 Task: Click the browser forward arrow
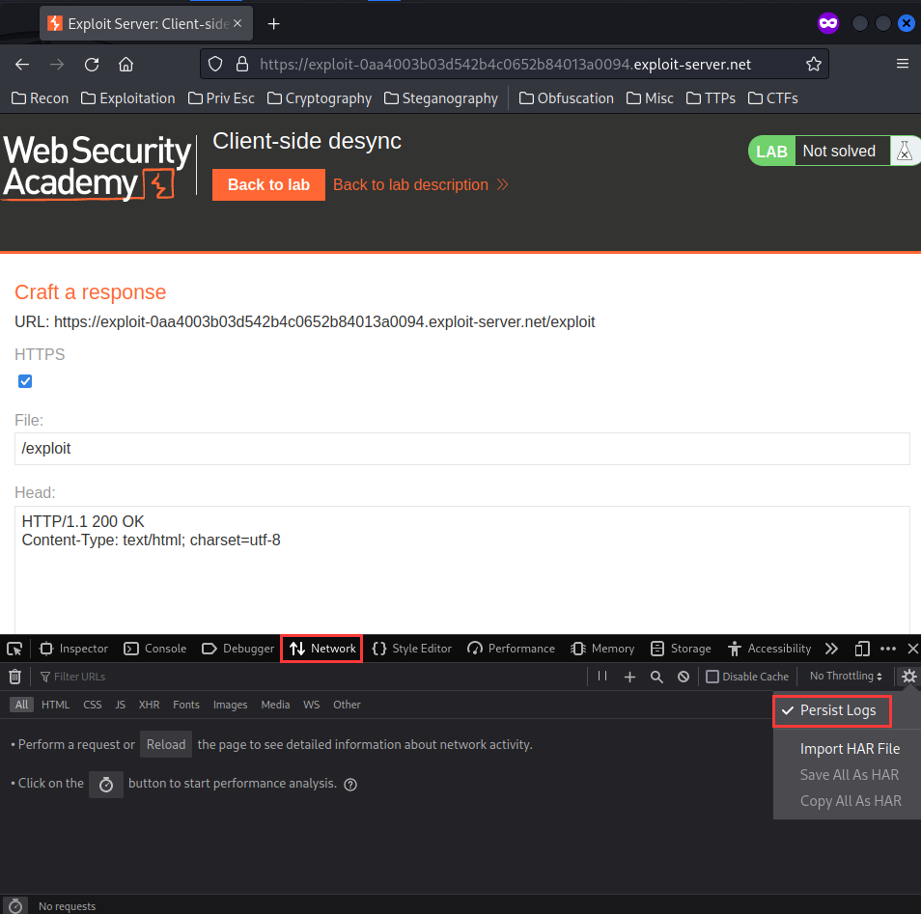coord(57,64)
